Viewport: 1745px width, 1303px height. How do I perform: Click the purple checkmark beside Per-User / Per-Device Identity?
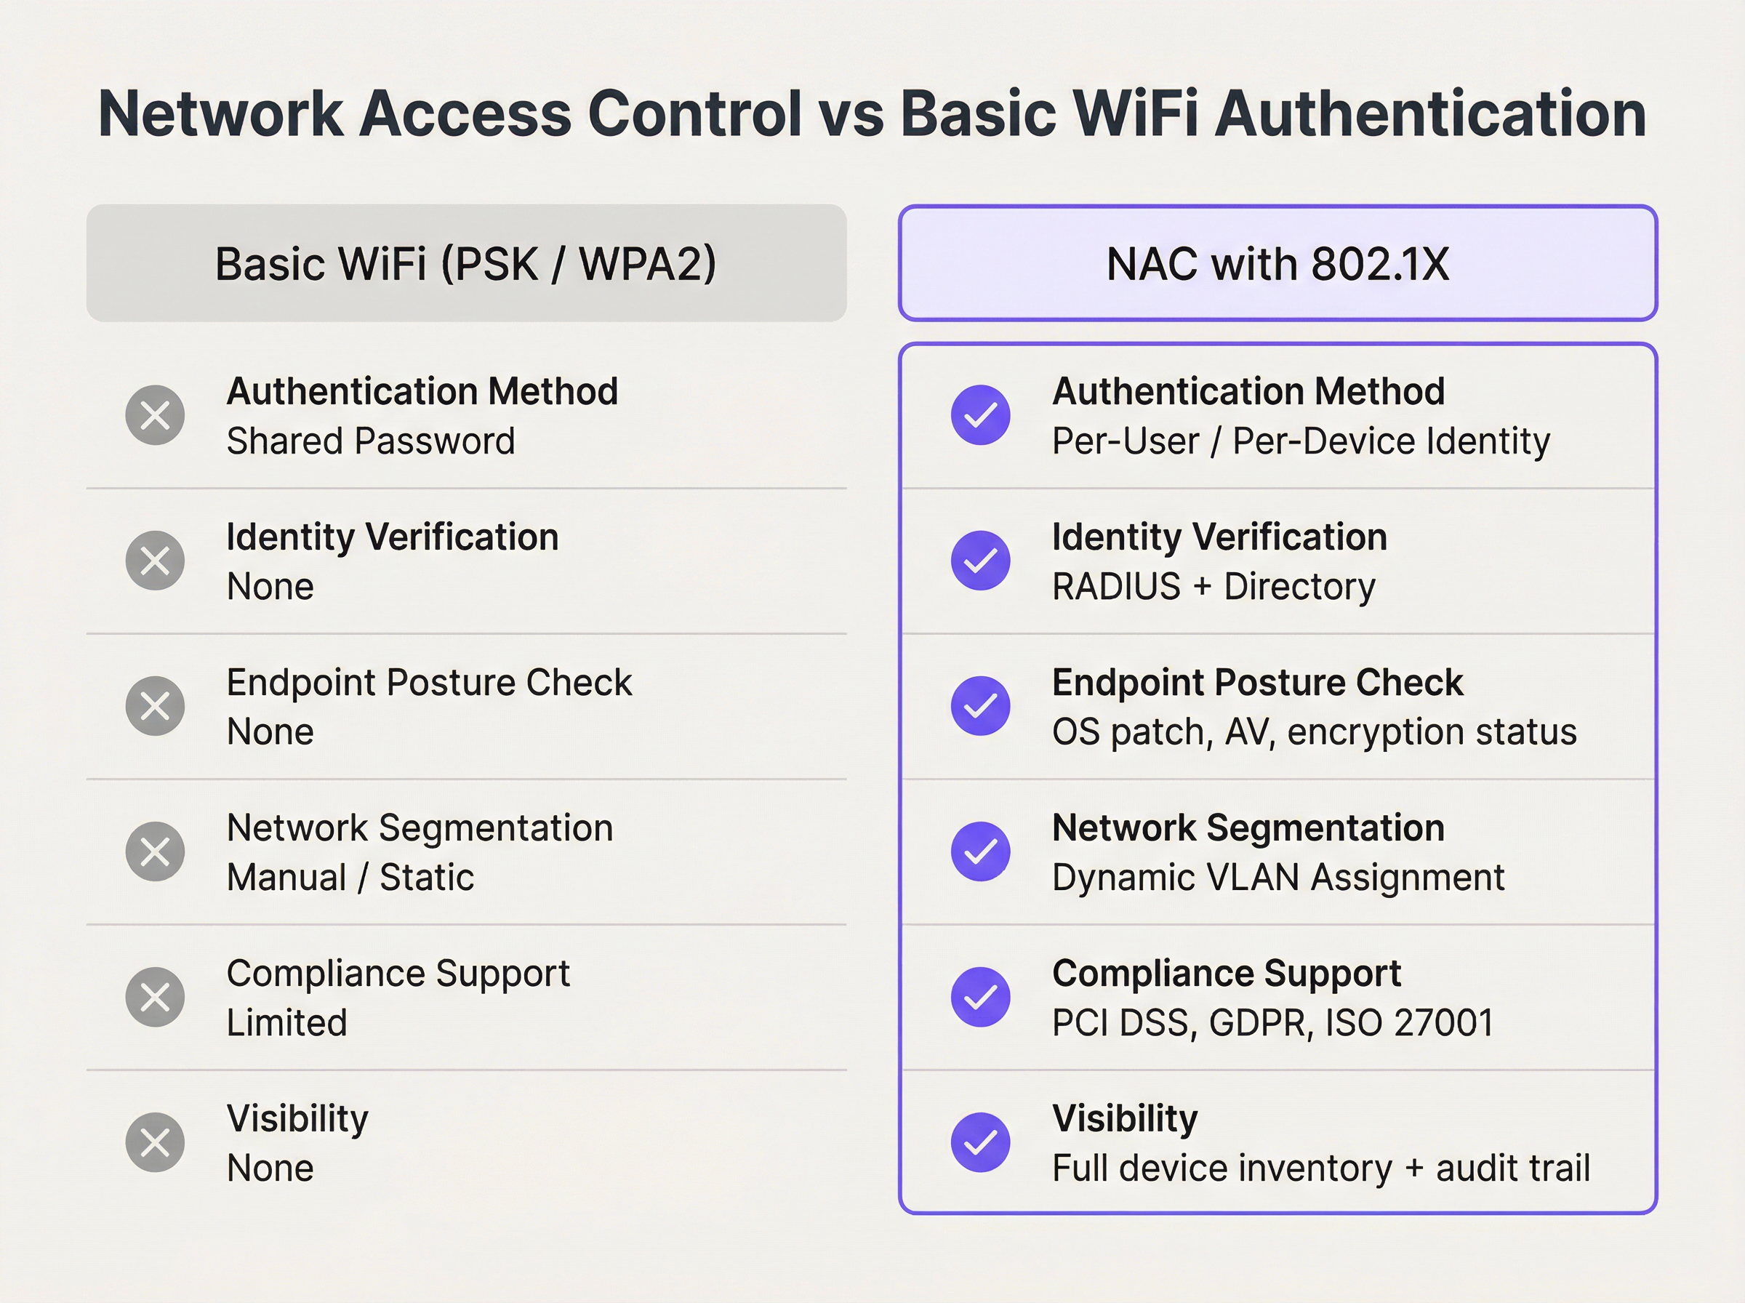980,415
